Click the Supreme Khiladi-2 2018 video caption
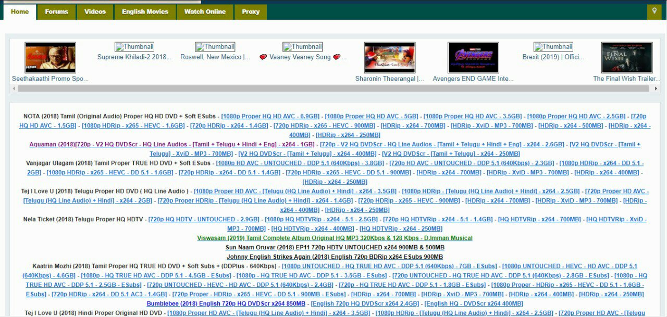The height and width of the screenshot is (317, 667). point(134,57)
